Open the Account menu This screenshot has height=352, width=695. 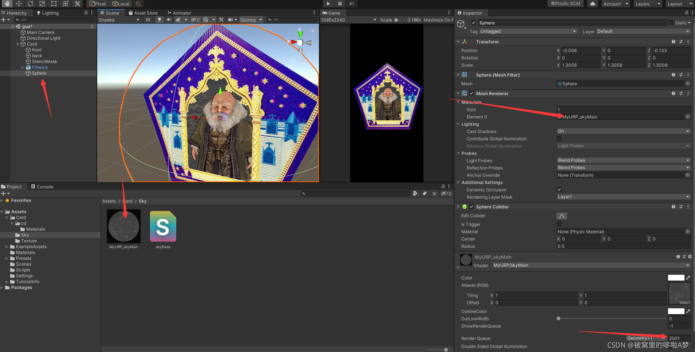(616, 4)
